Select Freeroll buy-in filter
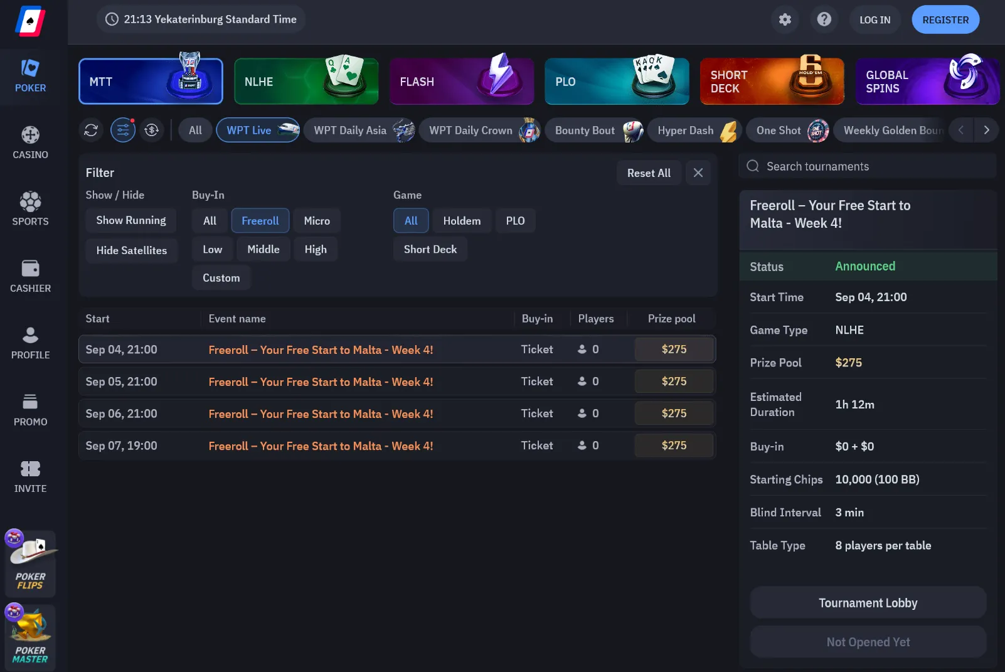The width and height of the screenshot is (1005, 672). [x=260, y=221]
